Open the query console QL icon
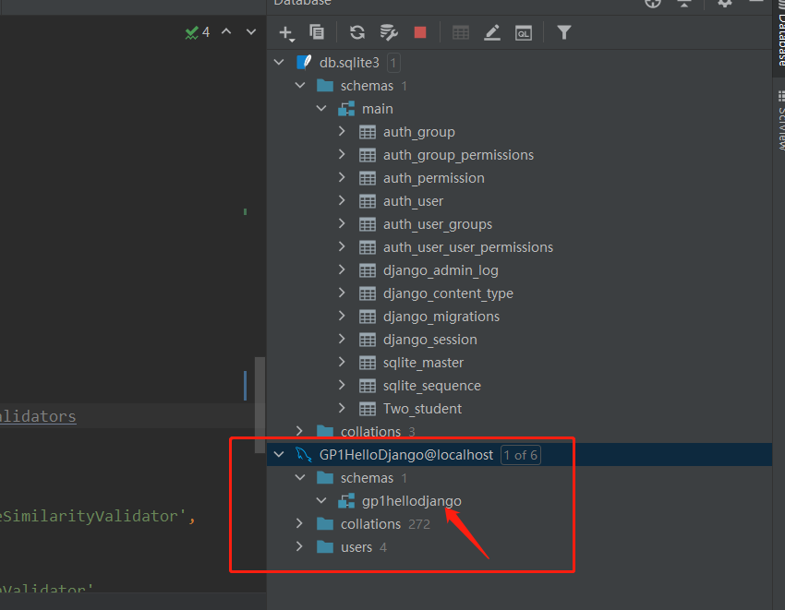The height and width of the screenshot is (610, 785). [524, 33]
